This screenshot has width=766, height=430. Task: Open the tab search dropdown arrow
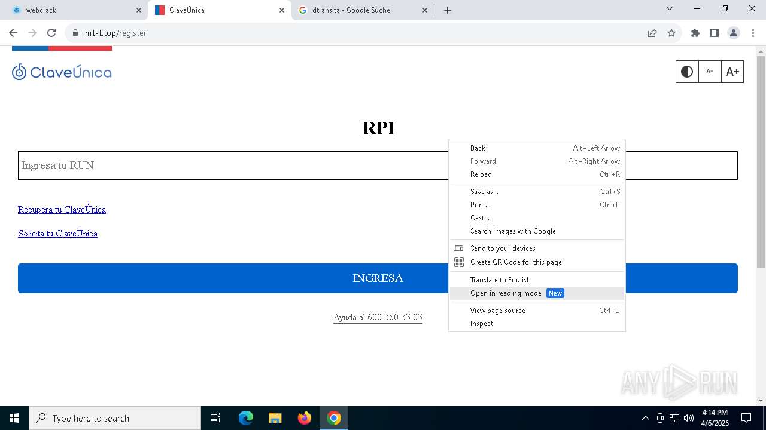[x=670, y=8]
